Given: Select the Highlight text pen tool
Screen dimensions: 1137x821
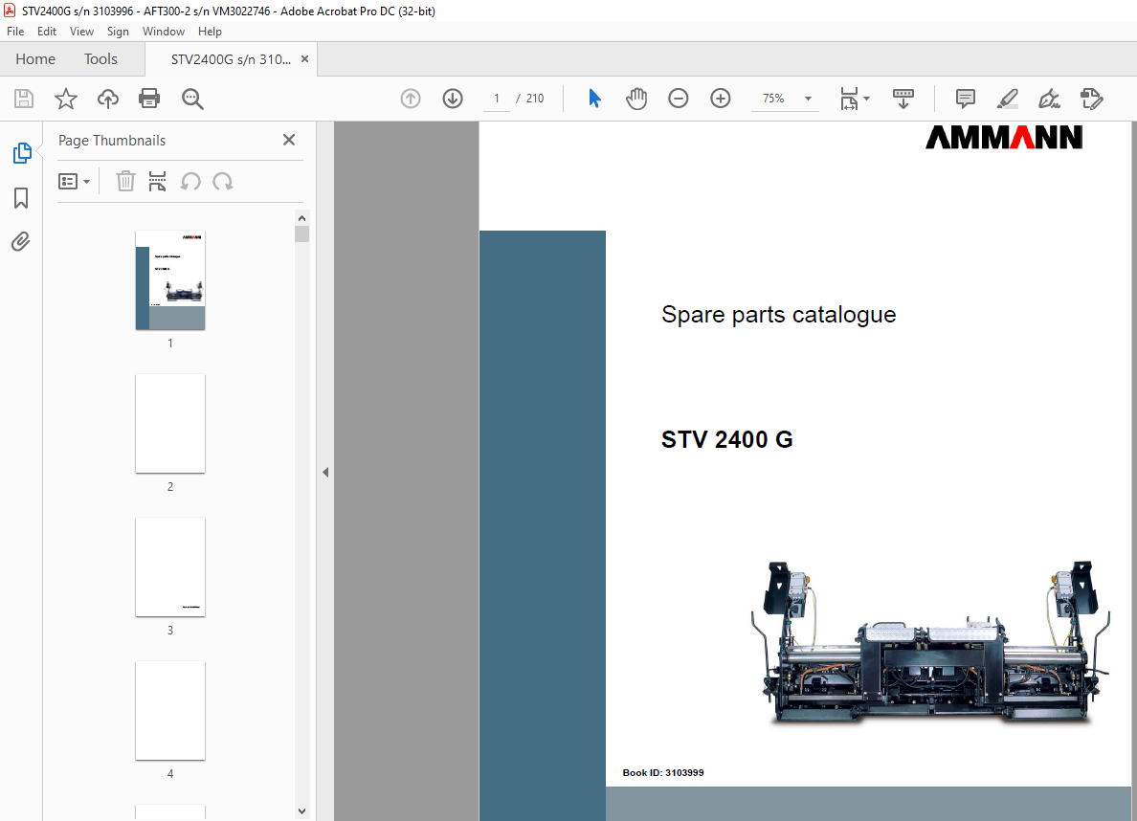Looking at the screenshot, I should pos(1007,99).
